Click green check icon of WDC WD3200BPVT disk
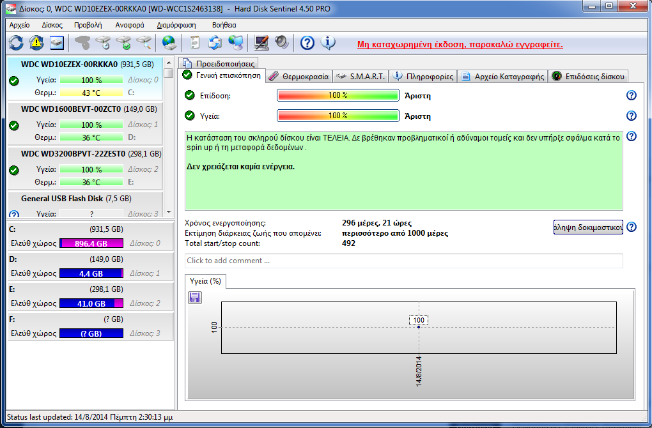Viewport: 652px width, 428px height. tap(13, 170)
